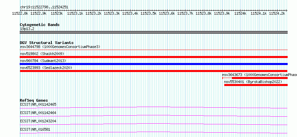This screenshot has width=297, height=137.
Task: Open variant esv3643673 label
Action: (260, 75)
